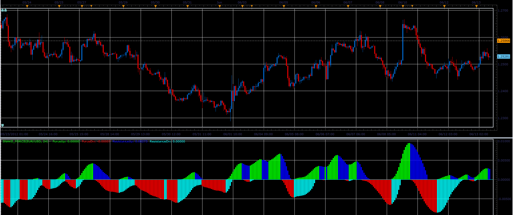Click the teal down-arrow marker at chart bottom-left
Screen dimensions: 513x215
point(3,125)
